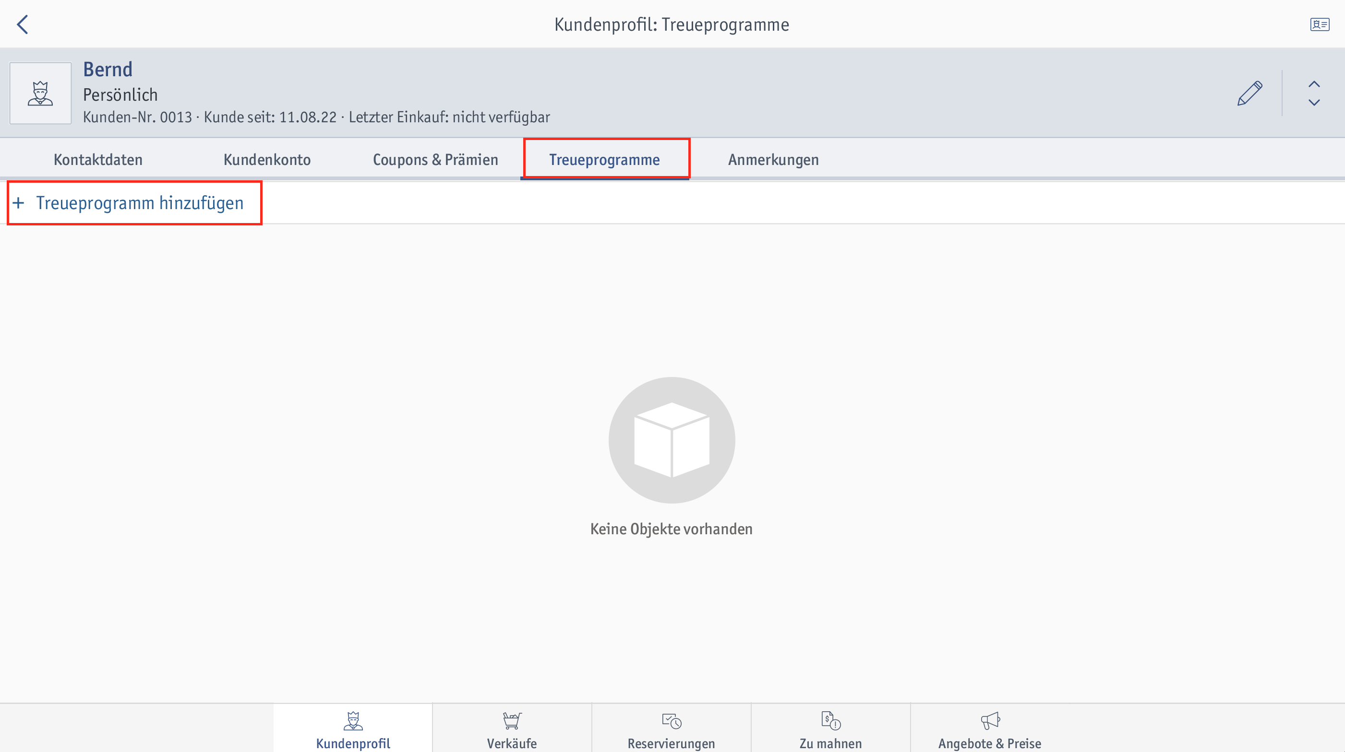This screenshot has width=1345, height=752.
Task: Open the customer card icon top right
Action: pyautogui.click(x=1320, y=24)
